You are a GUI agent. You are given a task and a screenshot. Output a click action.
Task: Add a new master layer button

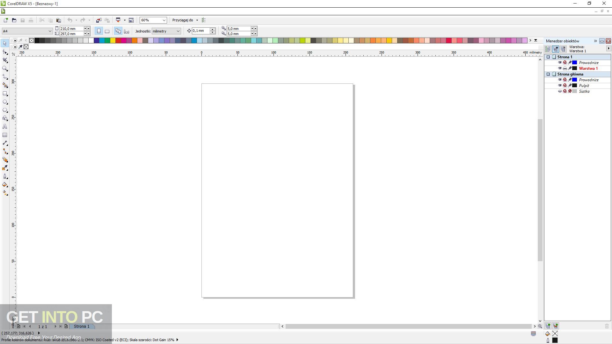coord(556,326)
